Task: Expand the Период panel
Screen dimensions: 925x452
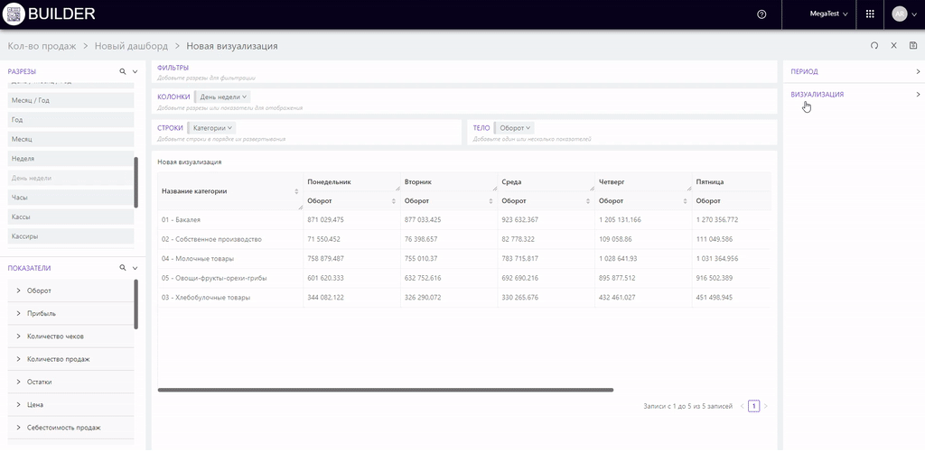Action: click(853, 71)
